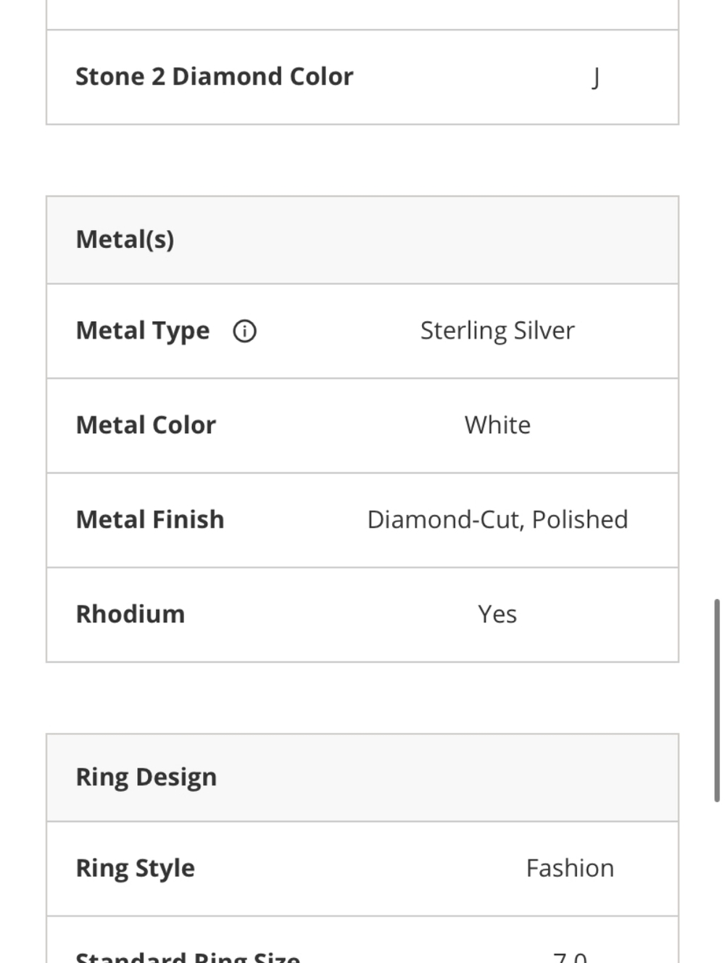Open the Metal Type info icon

pyautogui.click(x=244, y=331)
